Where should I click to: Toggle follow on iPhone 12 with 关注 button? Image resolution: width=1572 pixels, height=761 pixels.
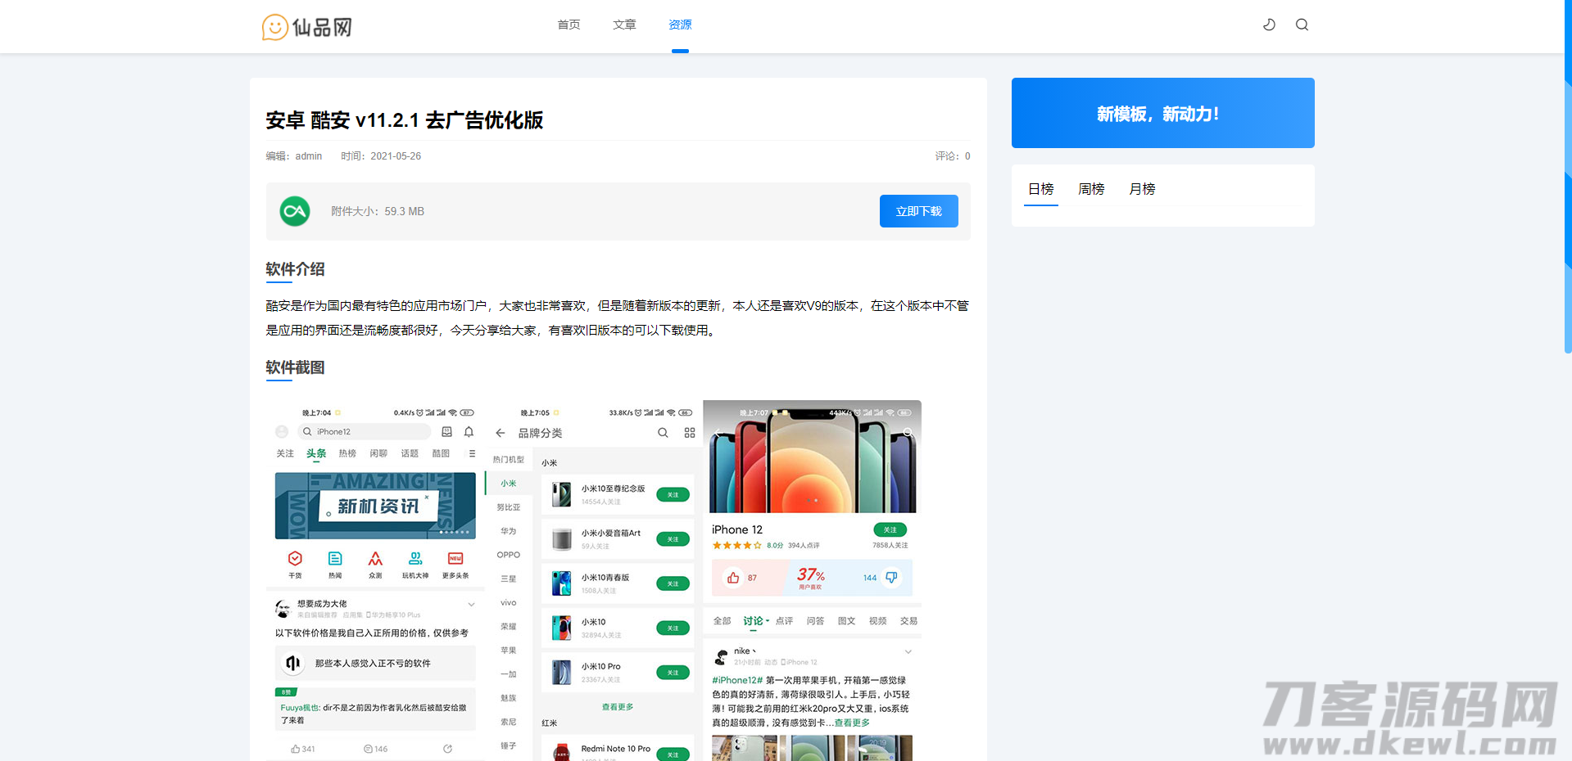click(x=890, y=529)
